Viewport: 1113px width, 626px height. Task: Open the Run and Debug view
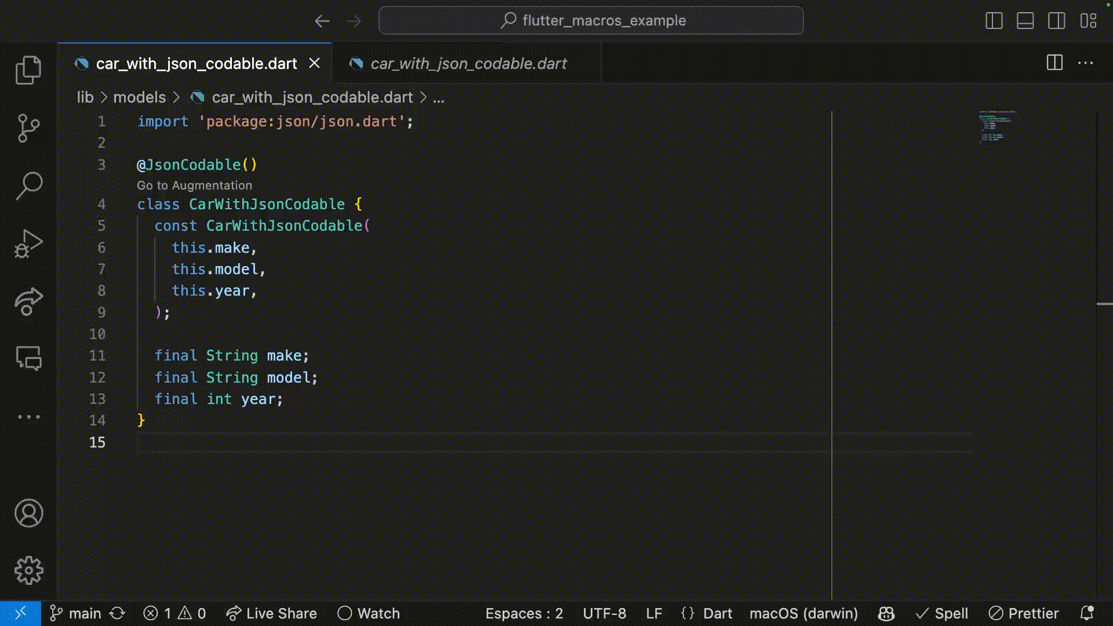[x=28, y=243]
